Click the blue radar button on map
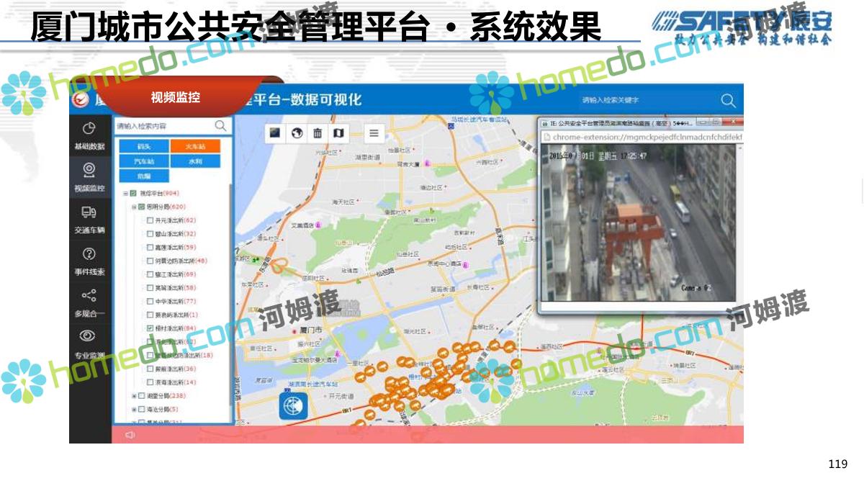Screen dimensions: 864x486 click(293, 406)
